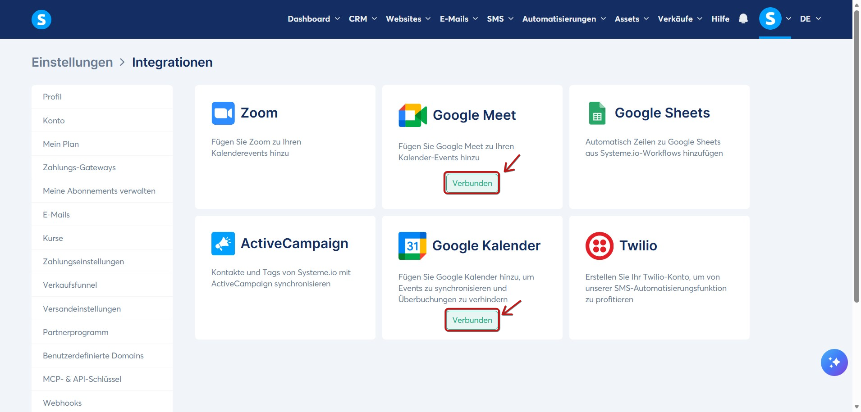Open the DE language selector
Screen dimensions: 861x412
[x=811, y=19]
